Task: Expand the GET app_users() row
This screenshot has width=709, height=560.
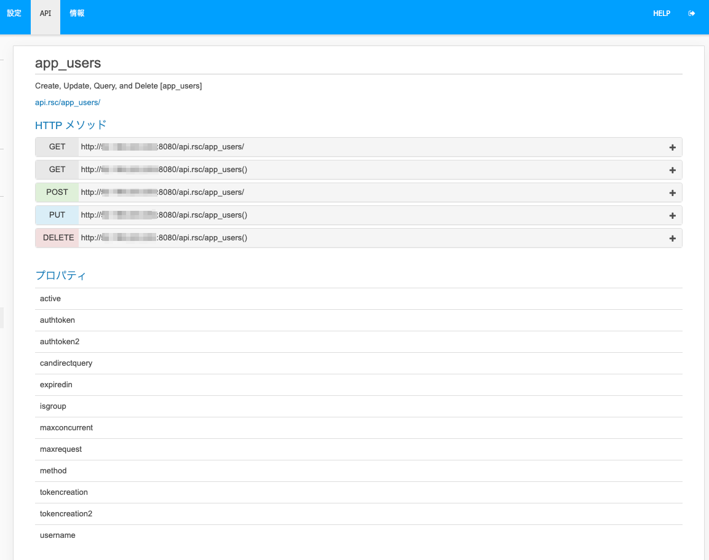Action: tap(672, 170)
